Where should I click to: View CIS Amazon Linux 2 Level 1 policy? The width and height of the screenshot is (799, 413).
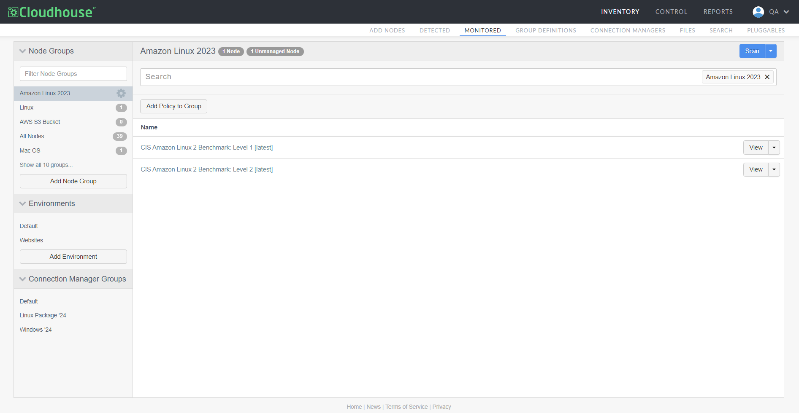756,147
